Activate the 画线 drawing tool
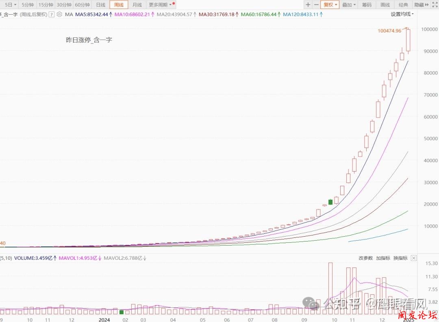This screenshot has height=322, width=439. (385, 5)
